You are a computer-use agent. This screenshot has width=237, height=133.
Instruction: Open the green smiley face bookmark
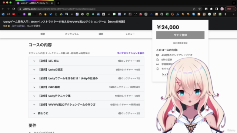click(88, 14)
